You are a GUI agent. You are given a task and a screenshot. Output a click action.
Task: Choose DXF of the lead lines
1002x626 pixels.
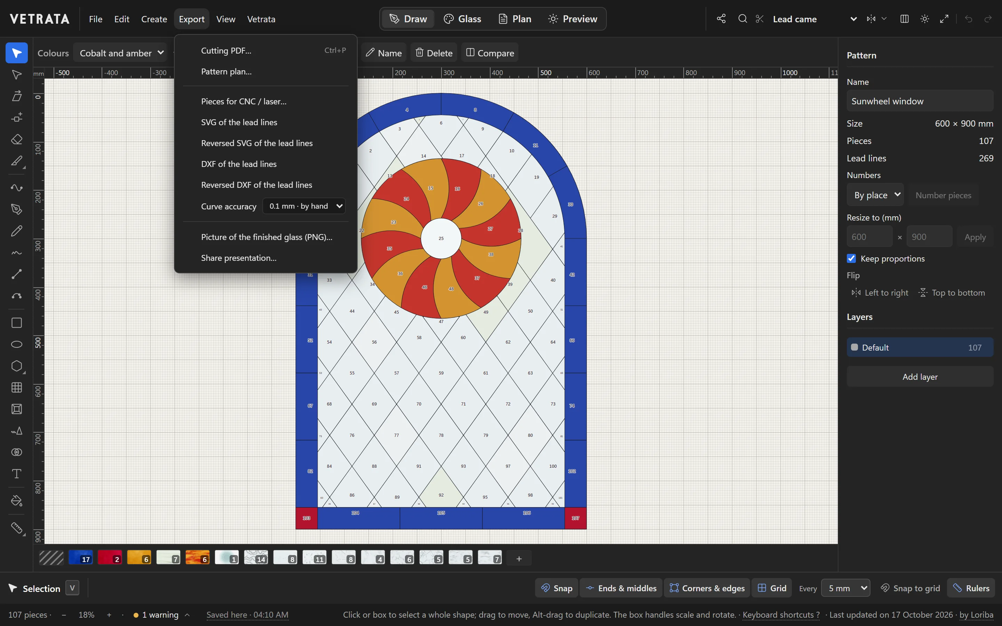point(265,164)
